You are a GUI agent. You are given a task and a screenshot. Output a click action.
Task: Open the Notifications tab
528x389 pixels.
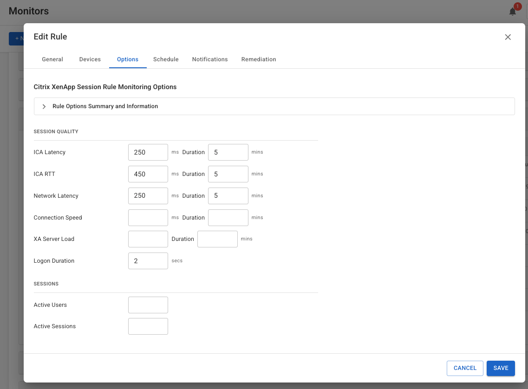210,59
